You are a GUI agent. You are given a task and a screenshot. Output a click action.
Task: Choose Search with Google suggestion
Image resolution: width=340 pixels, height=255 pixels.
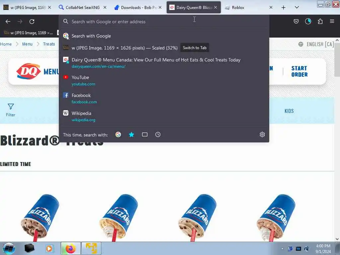[x=164, y=36]
